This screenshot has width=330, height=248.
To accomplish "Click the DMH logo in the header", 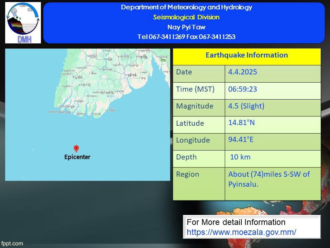I will 23,23.
